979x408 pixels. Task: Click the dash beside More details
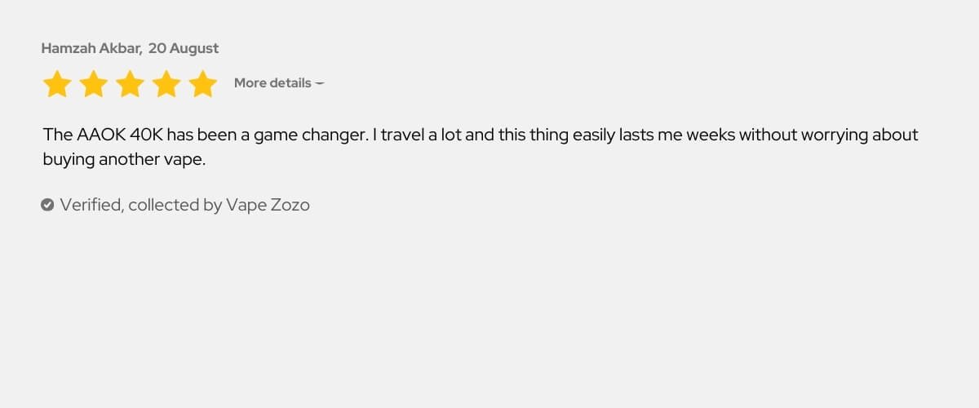[320, 83]
